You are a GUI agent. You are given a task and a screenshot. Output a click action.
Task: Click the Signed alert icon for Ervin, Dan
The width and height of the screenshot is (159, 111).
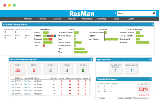(x=85, y=91)
